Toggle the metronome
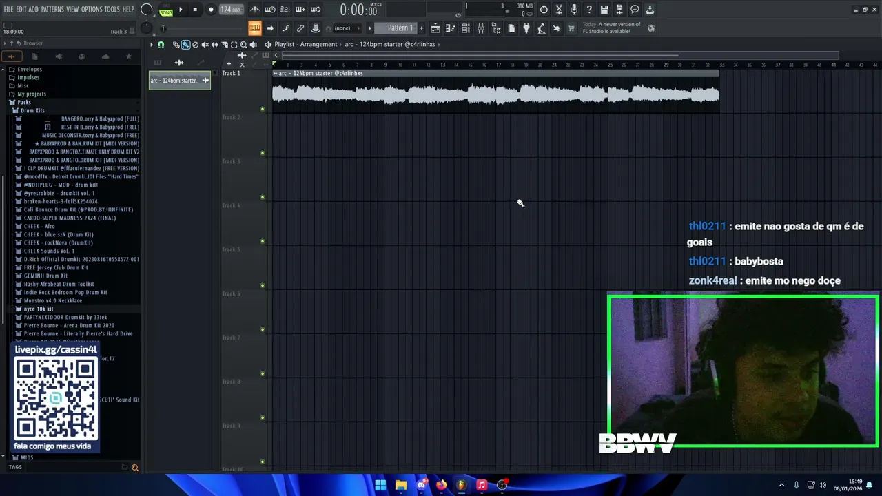 click(x=255, y=10)
